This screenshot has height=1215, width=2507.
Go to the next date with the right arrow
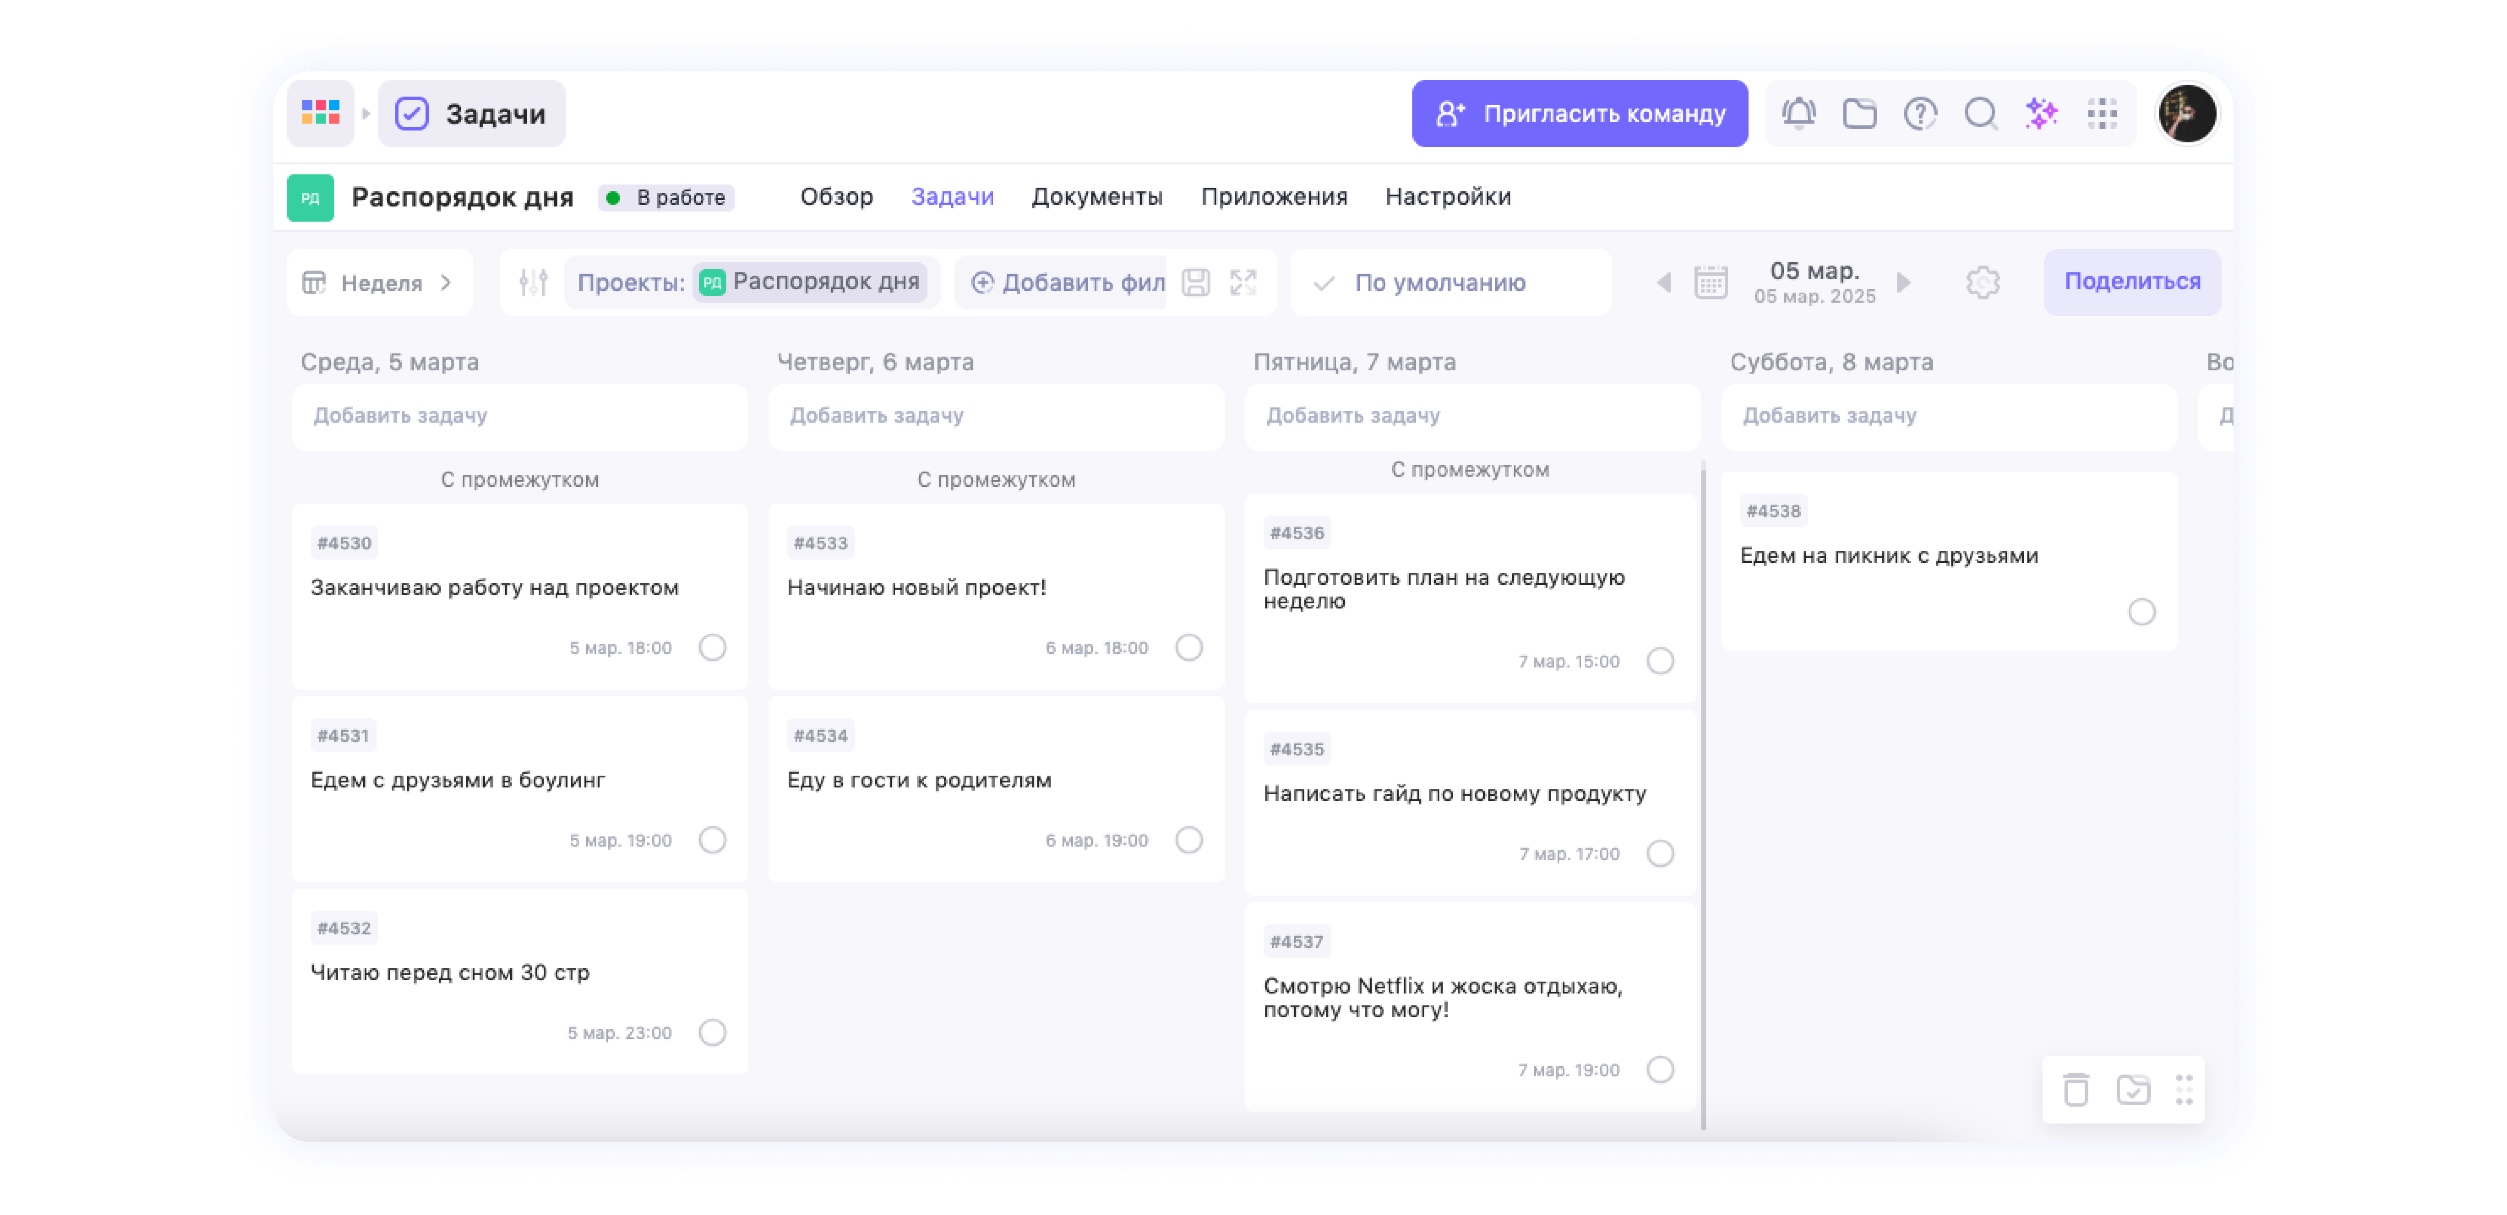pyautogui.click(x=1903, y=282)
